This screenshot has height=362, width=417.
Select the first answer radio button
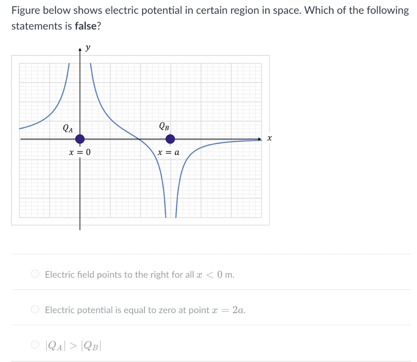[35, 274]
